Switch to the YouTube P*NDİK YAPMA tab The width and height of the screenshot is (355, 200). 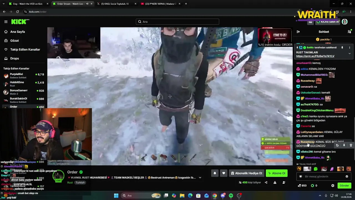point(160,4)
